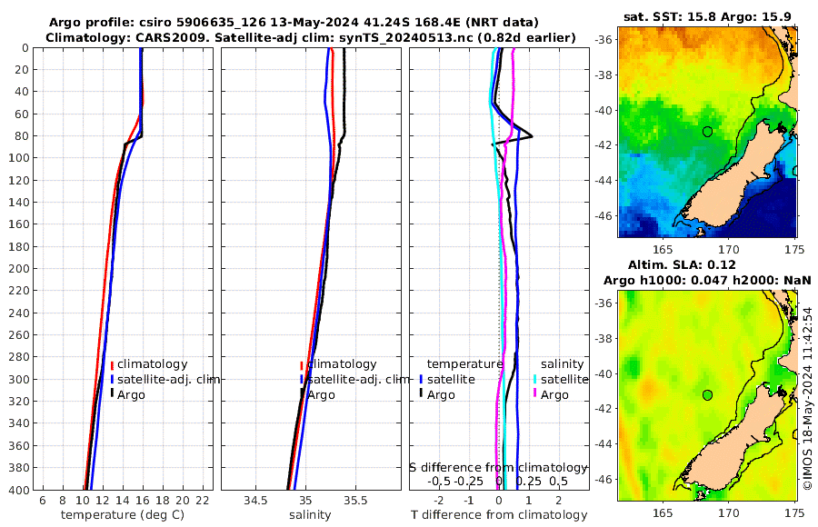This screenshot has height=527, width=818.
Task: Click the float position circle on SLA map
Action: tap(707, 395)
